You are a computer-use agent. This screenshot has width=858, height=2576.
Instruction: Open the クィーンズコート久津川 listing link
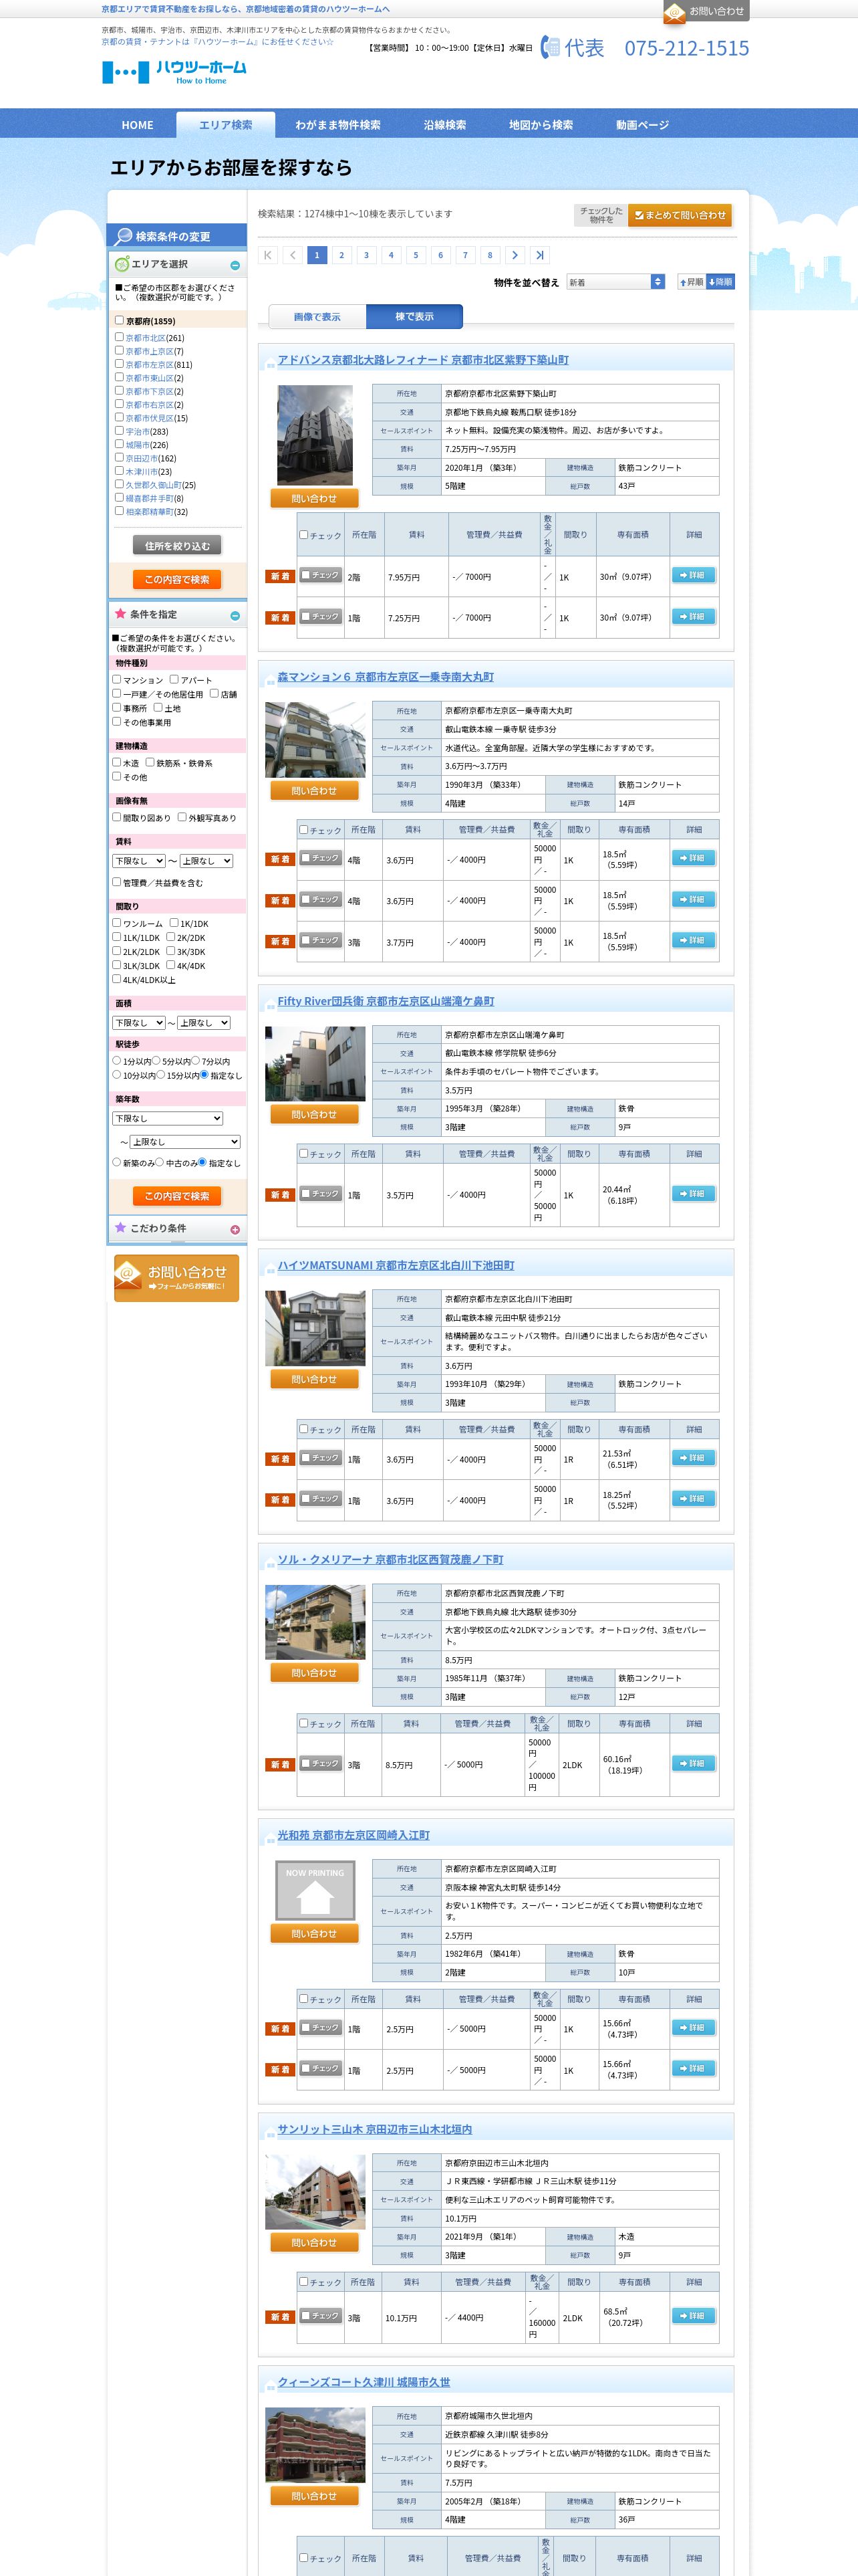click(x=364, y=2382)
